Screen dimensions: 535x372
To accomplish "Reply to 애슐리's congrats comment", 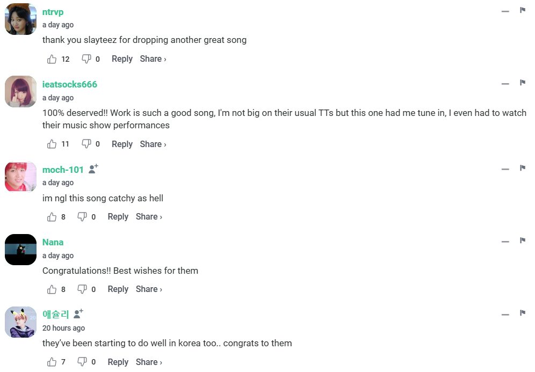I will 118,362.
